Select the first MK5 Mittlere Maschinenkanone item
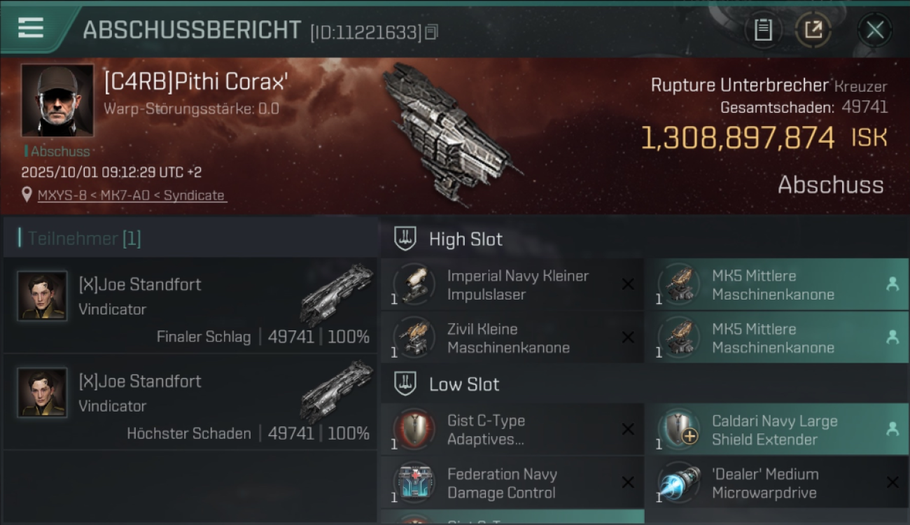Screen dimensions: 910x525 [x=776, y=285]
